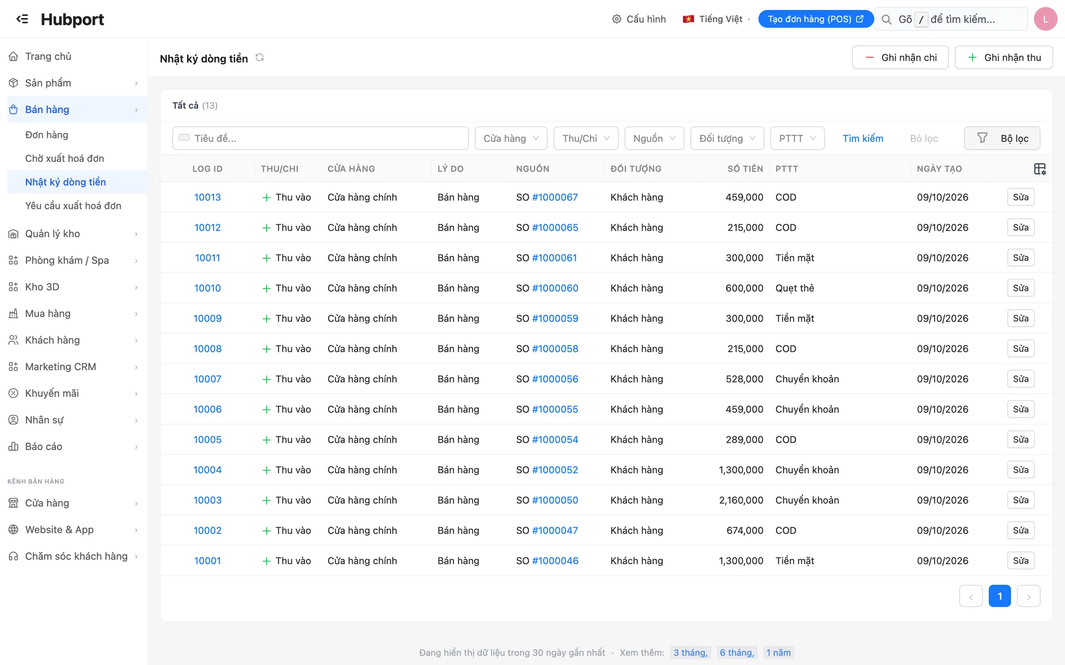Expand the Khách hàng sidebar menu
The width and height of the screenshot is (1065, 665).
coord(74,340)
